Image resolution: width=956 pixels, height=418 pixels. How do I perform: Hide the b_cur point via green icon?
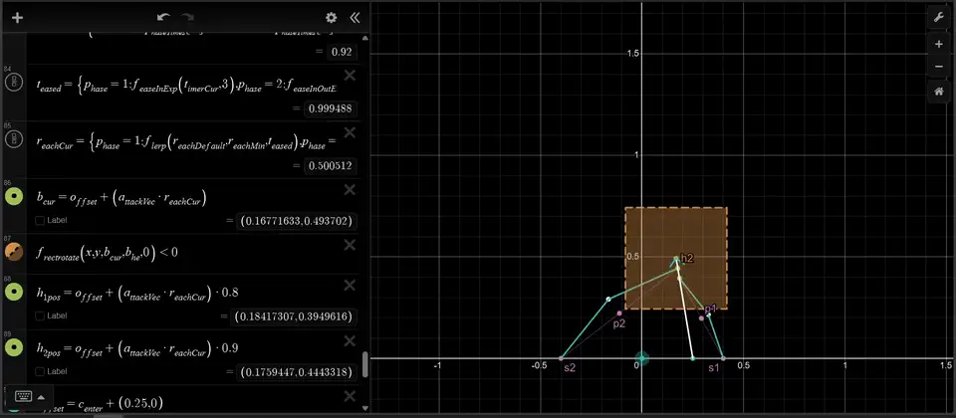coord(13,196)
